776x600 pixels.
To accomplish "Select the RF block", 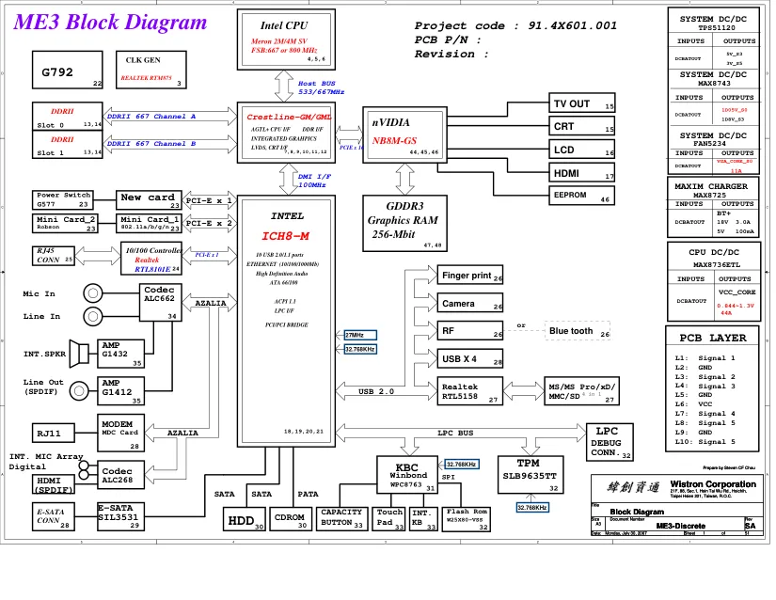I will pyautogui.click(x=470, y=330).
